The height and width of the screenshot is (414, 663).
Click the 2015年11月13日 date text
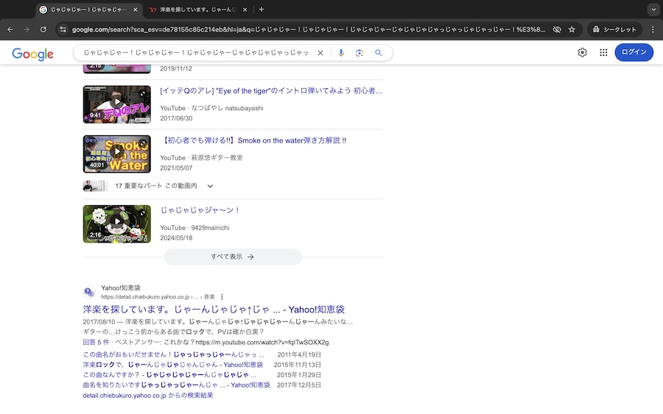click(298, 365)
